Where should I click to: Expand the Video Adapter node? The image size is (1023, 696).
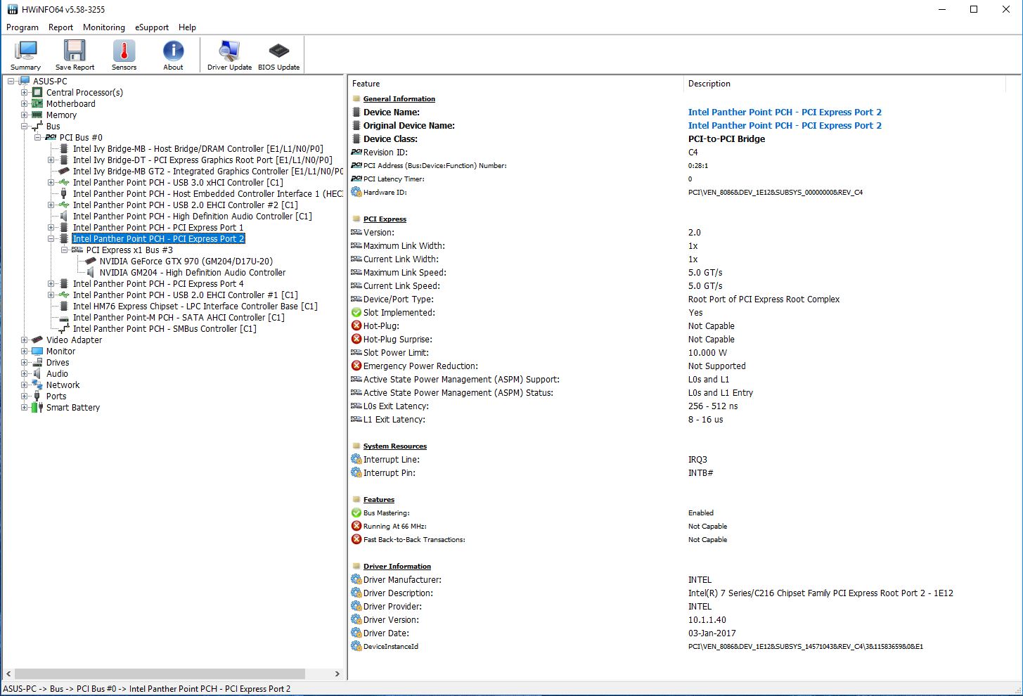tap(25, 340)
